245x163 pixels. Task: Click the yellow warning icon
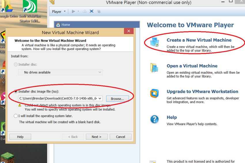point(20,105)
